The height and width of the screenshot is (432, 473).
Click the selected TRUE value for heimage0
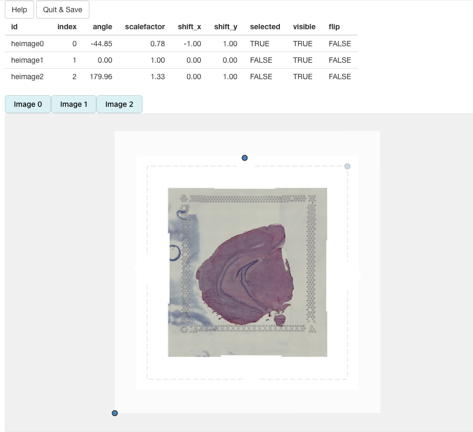point(260,44)
